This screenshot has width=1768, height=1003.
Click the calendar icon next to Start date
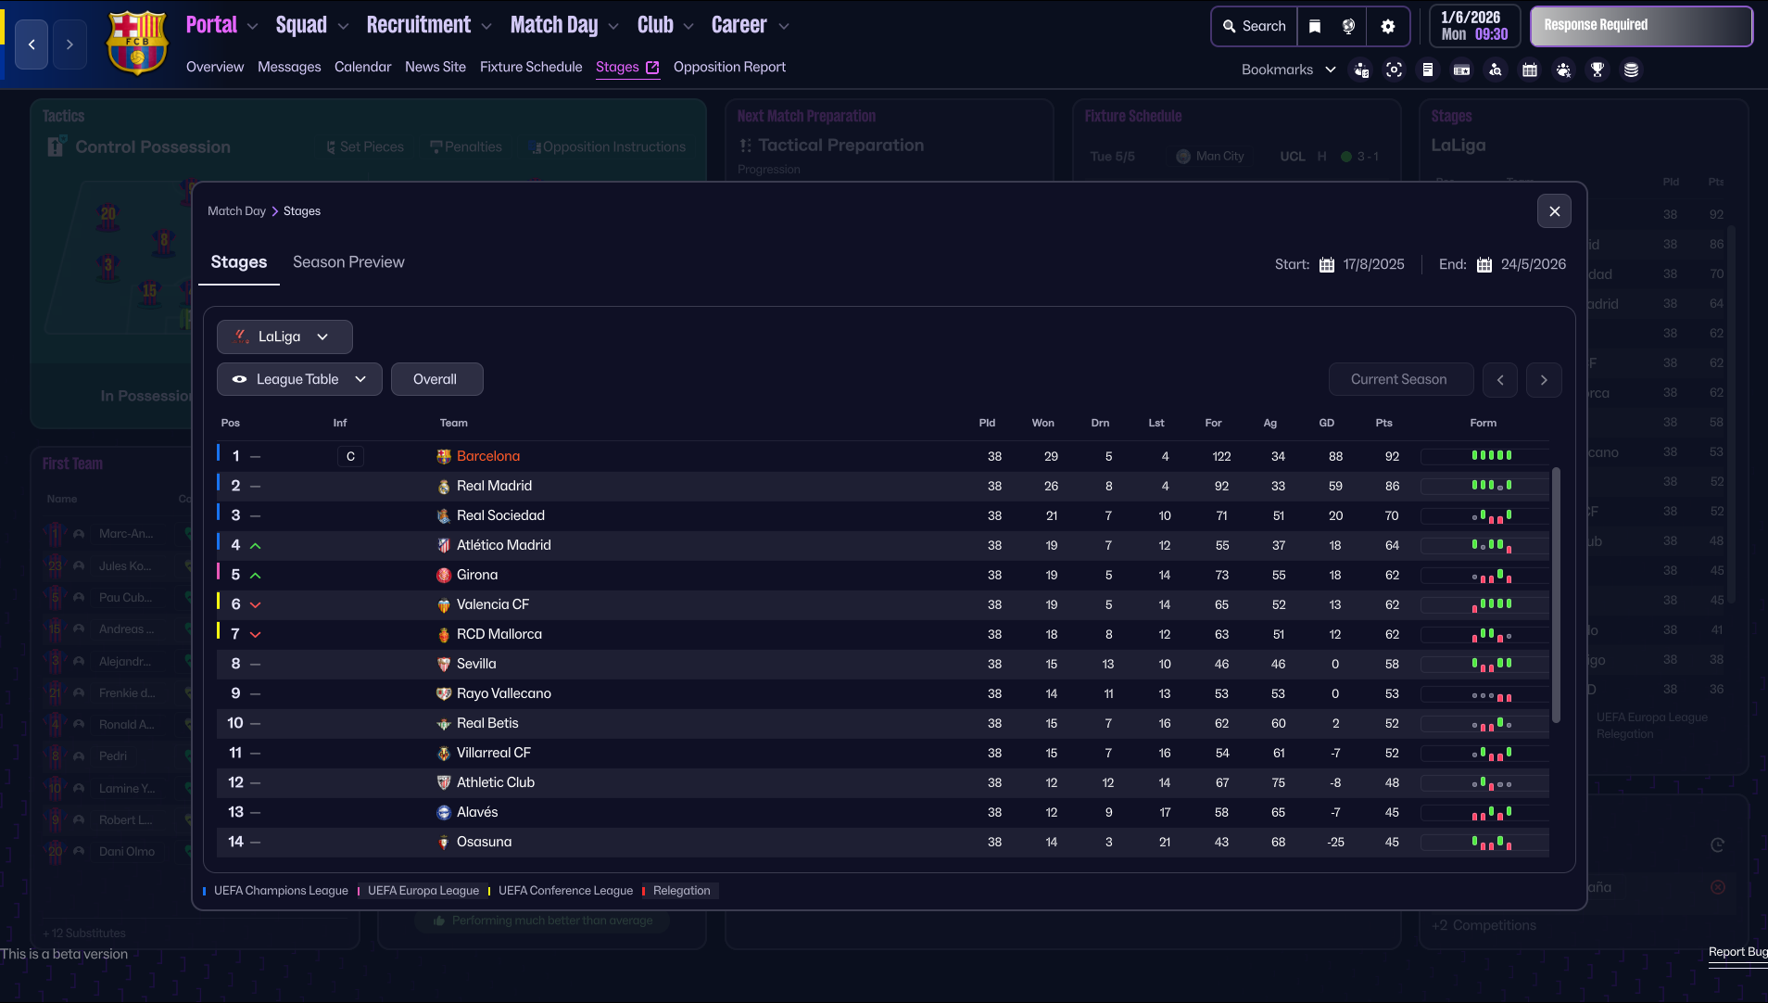pos(1326,265)
